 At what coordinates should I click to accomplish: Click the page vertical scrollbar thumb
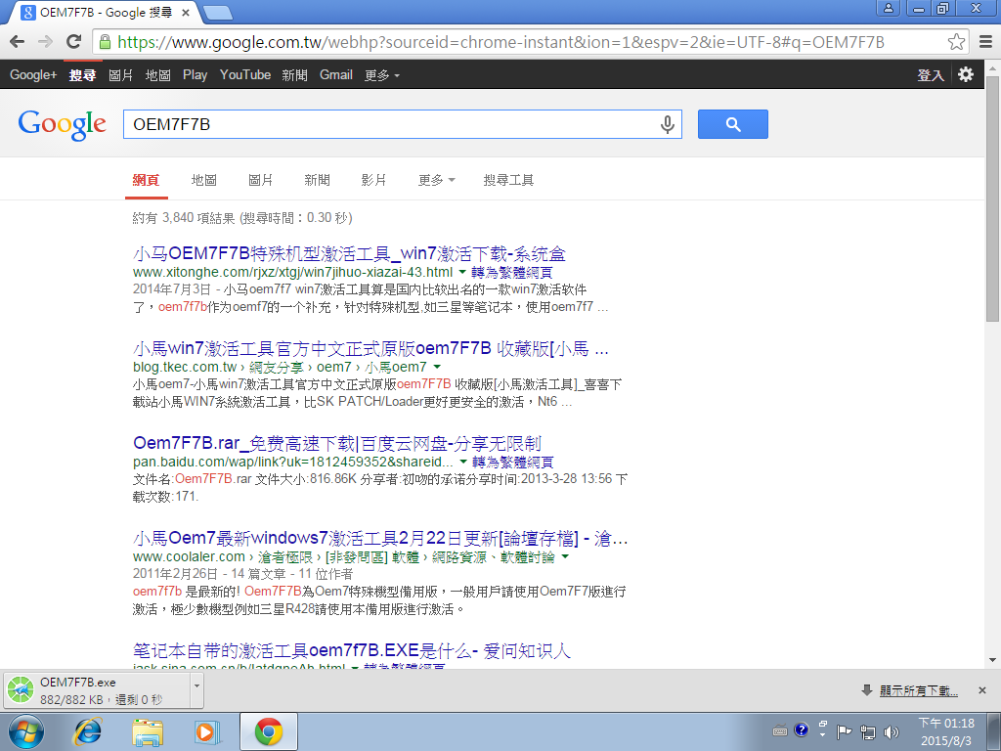[993, 199]
